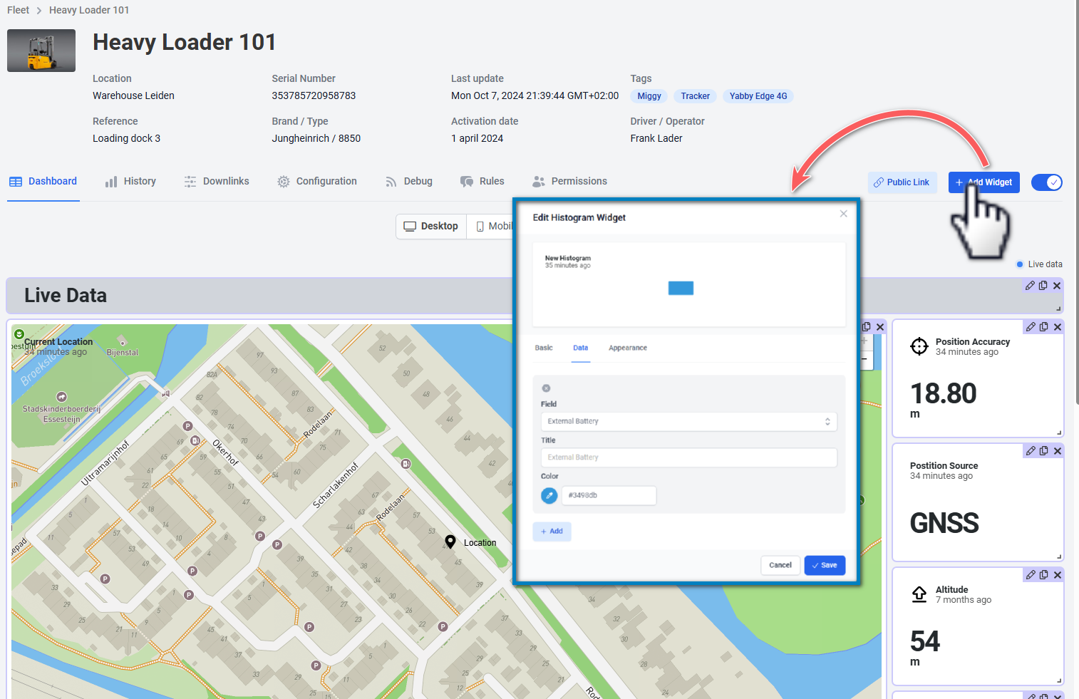
Task: Duplicate the map widget
Action: click(867, 327)
